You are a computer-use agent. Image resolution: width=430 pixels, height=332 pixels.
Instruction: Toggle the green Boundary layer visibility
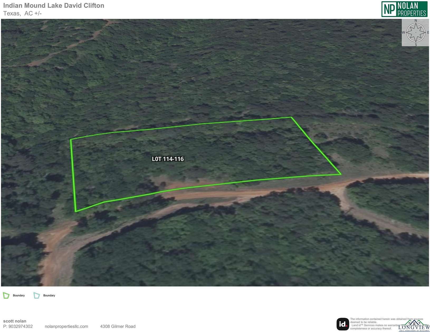click(6, 295)
